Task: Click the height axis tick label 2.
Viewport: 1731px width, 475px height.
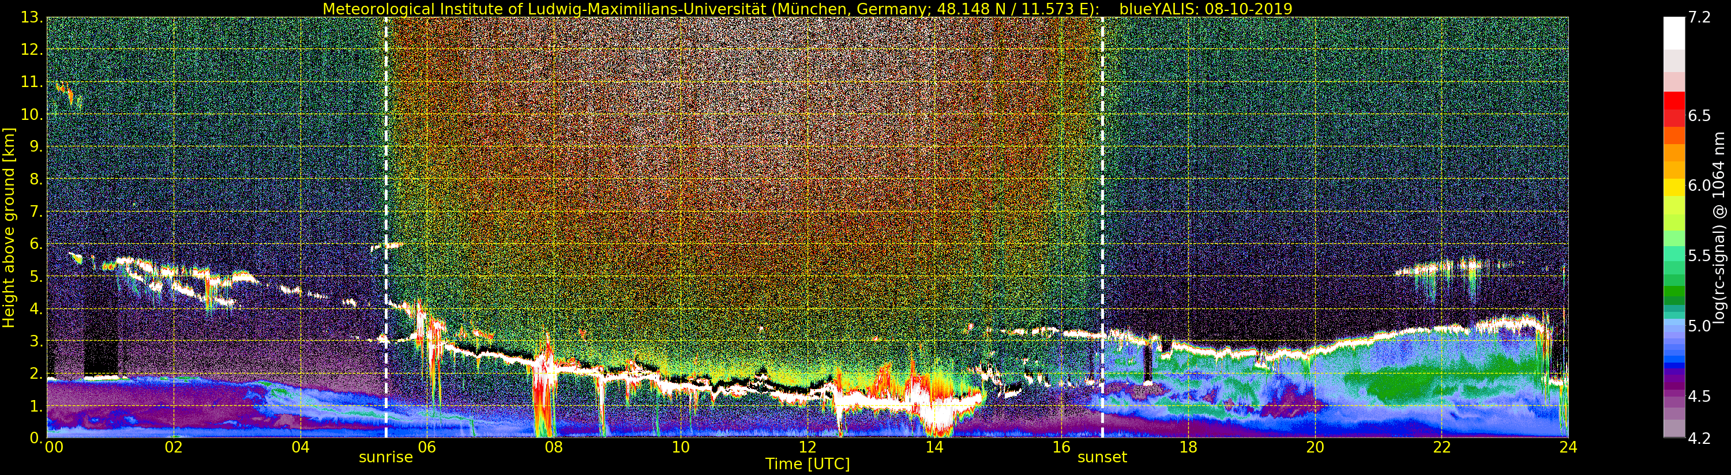Action: pyautogui.click(x=36, y=374)
